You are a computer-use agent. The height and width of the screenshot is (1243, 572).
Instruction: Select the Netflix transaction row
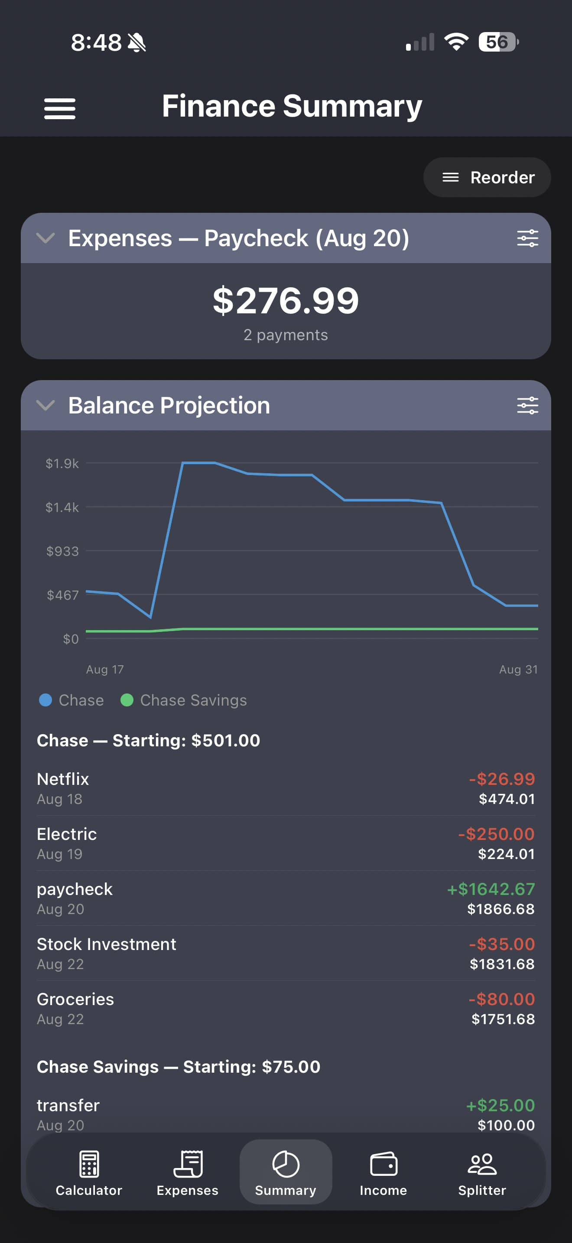(x=286, y=788)
